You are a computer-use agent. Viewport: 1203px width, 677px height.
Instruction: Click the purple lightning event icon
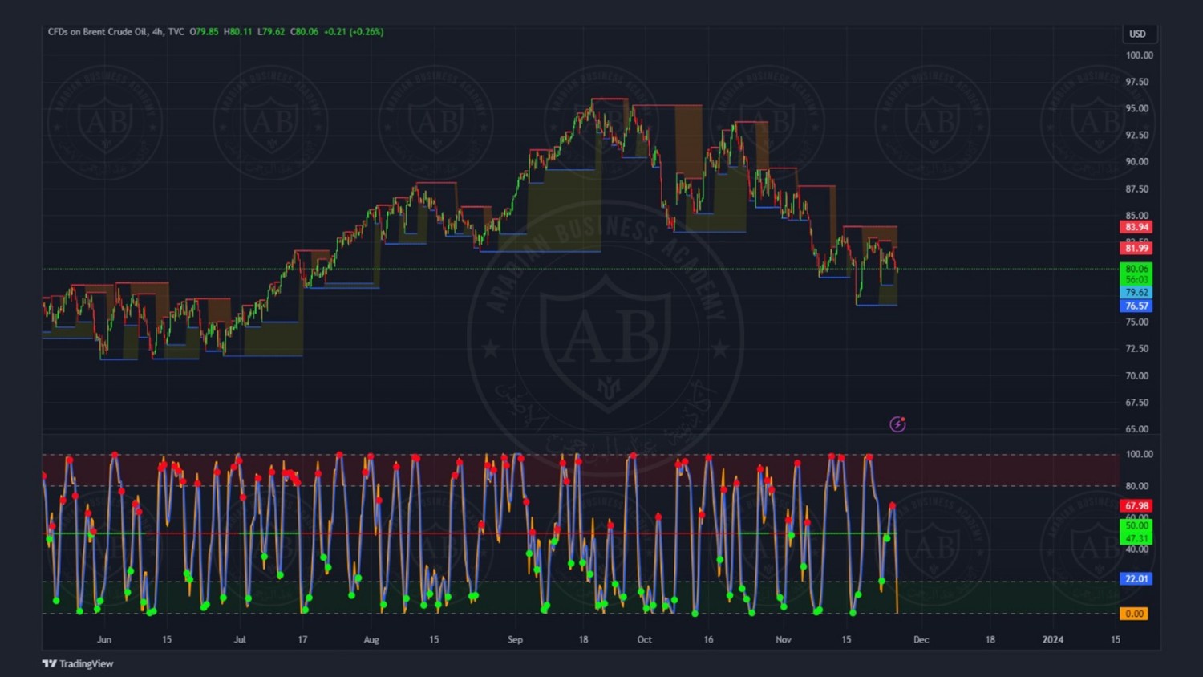tap(897, 424)
